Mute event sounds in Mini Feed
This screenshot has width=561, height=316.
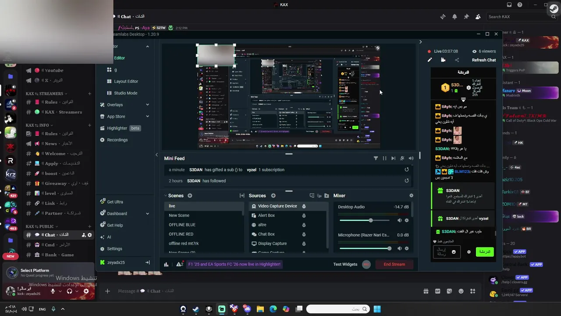click(x=402, y=158)
